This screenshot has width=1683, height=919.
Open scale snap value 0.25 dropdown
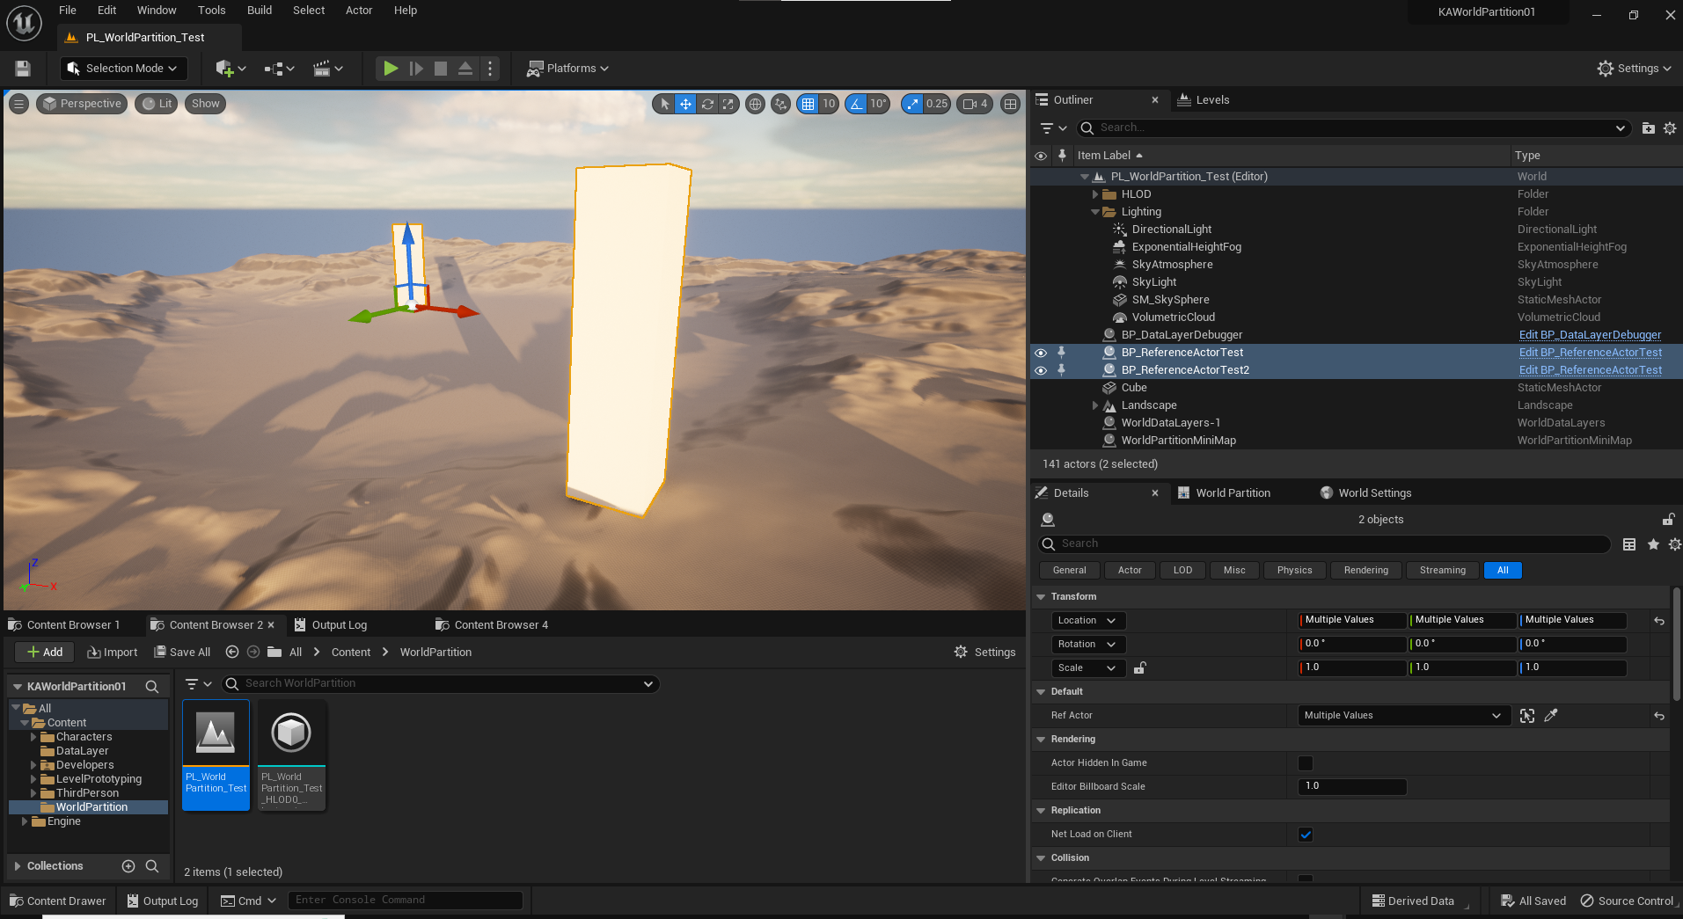(x=937, y=104)
